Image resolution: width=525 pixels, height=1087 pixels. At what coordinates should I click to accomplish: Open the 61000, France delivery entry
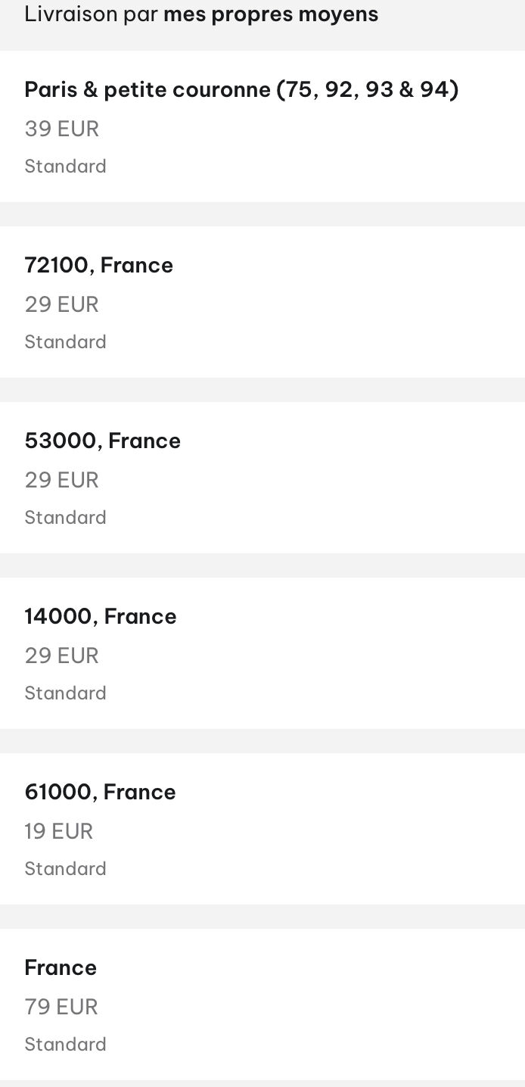pyautogui.click(x=262, y=829)
